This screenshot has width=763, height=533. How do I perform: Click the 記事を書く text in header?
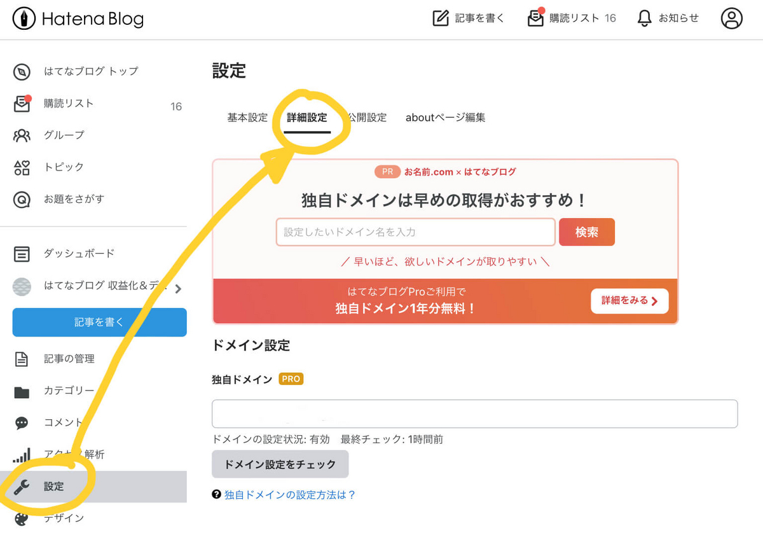click(479, 18)
